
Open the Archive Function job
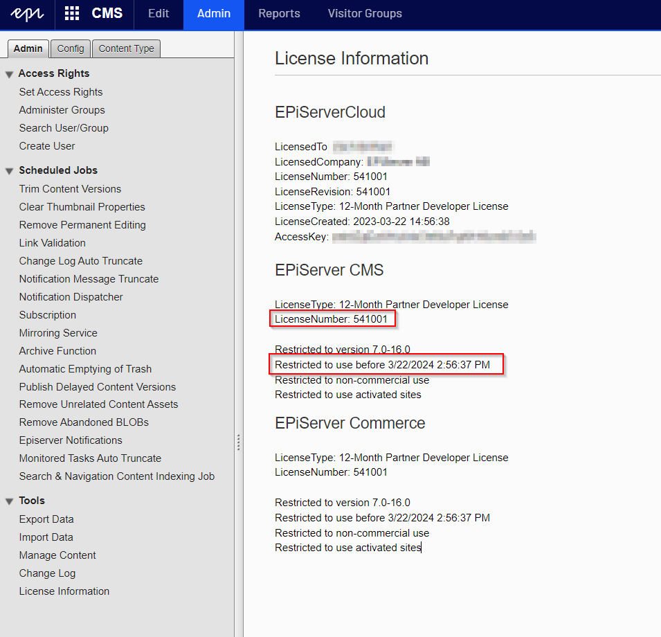[x=57, y=351]
